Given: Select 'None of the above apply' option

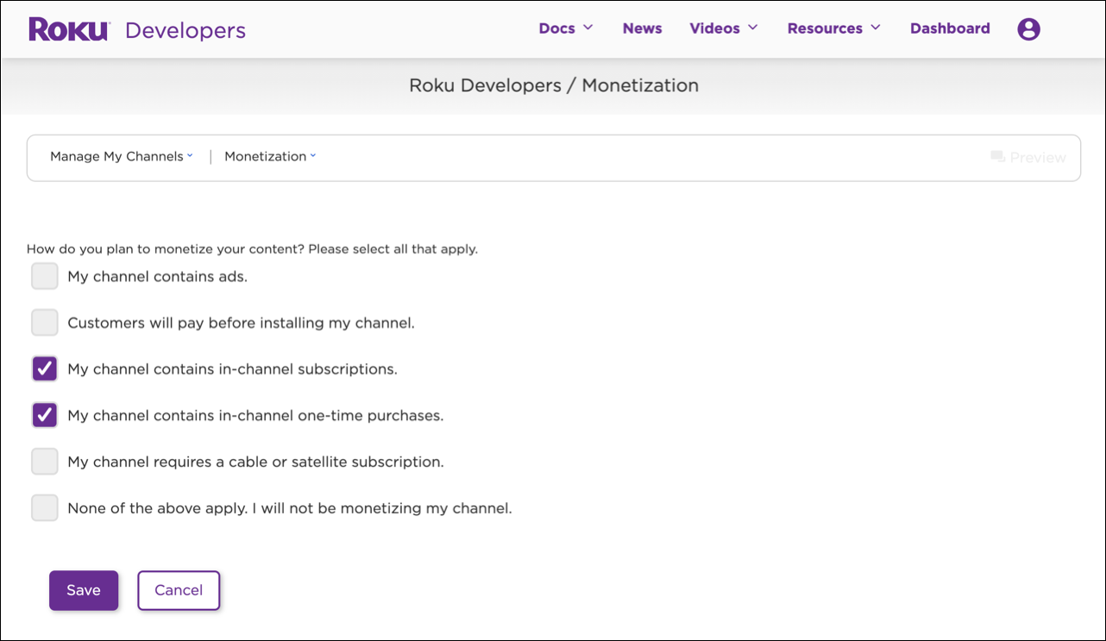Looking at the screenshot, I should (44, 507).
